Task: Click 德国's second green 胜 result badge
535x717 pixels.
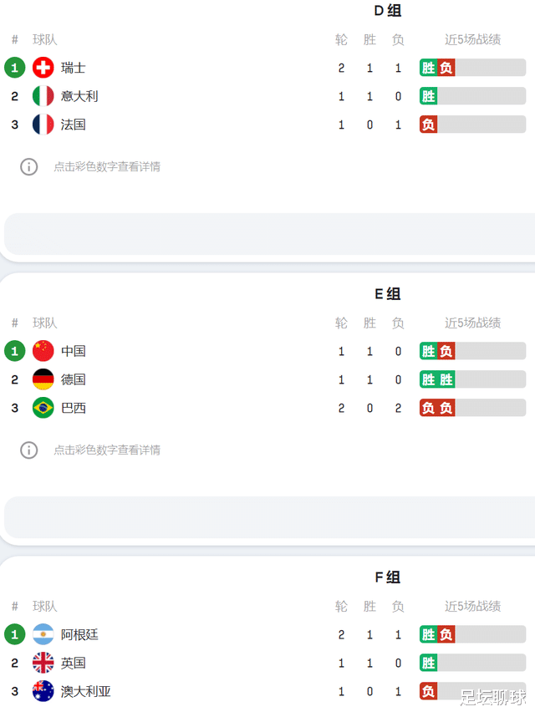Action: pos(446,379)
